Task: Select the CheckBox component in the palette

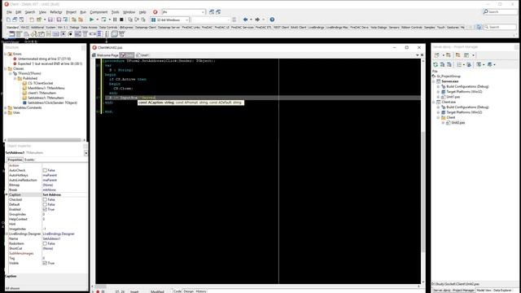Action: pos(63,34)
